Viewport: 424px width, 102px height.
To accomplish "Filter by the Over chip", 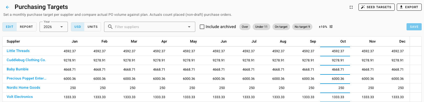I will click(x=245, y=27).
